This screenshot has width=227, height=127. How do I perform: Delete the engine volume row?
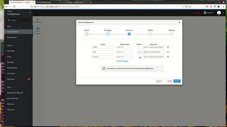pyautogui.click(x=168, y=47)
